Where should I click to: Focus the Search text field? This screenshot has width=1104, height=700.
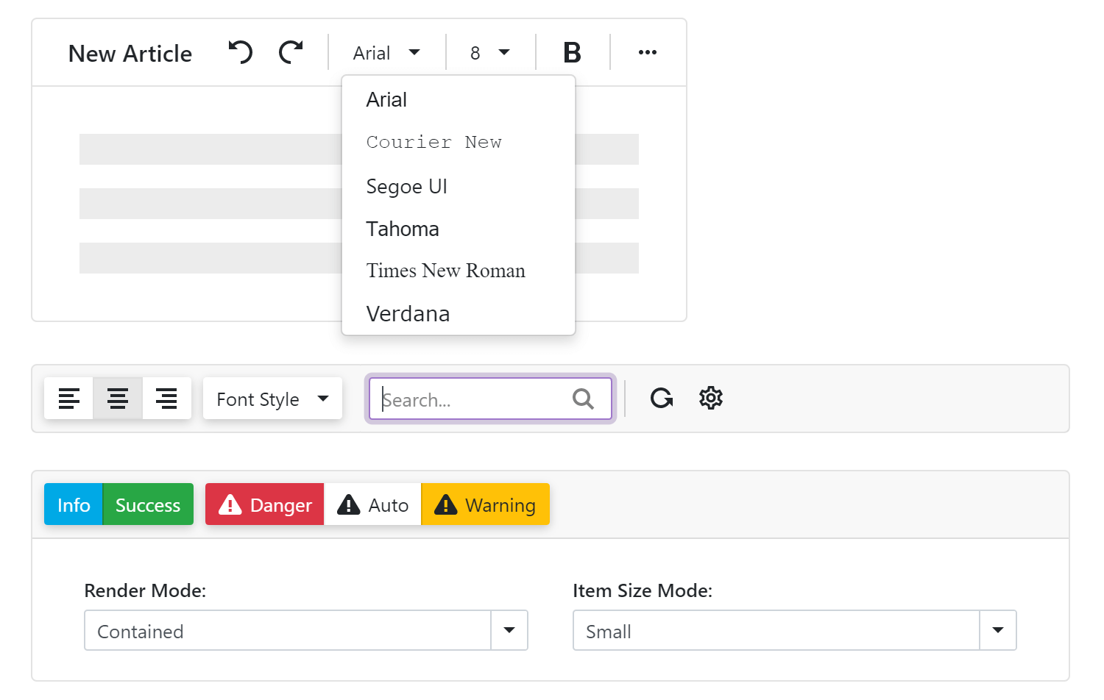[471, 399]
